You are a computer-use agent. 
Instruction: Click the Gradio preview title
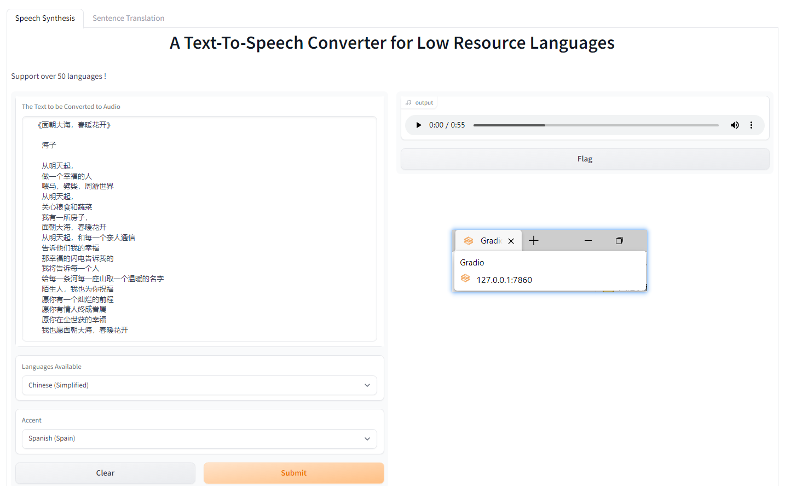[x=472, y=263]
